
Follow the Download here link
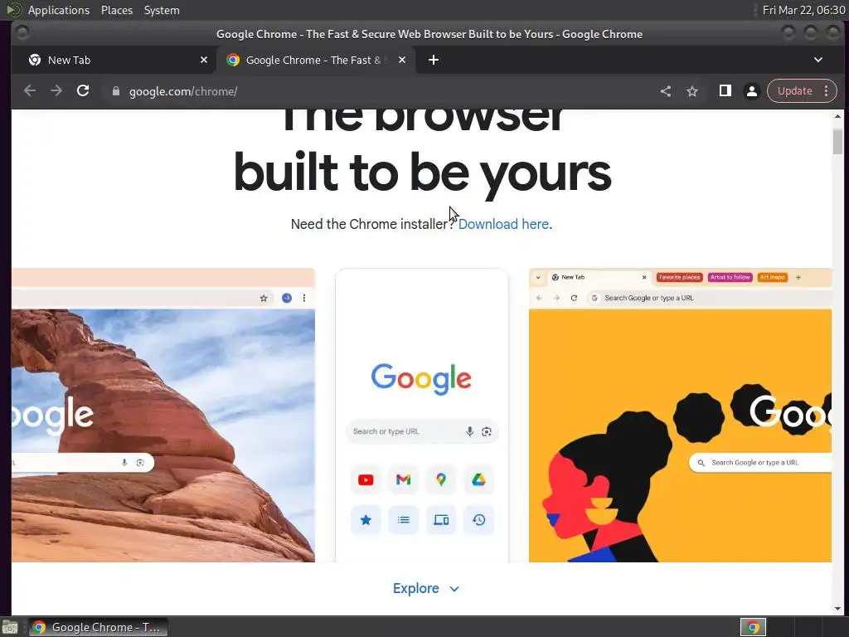pyautogui.click(x=503, y=224)
